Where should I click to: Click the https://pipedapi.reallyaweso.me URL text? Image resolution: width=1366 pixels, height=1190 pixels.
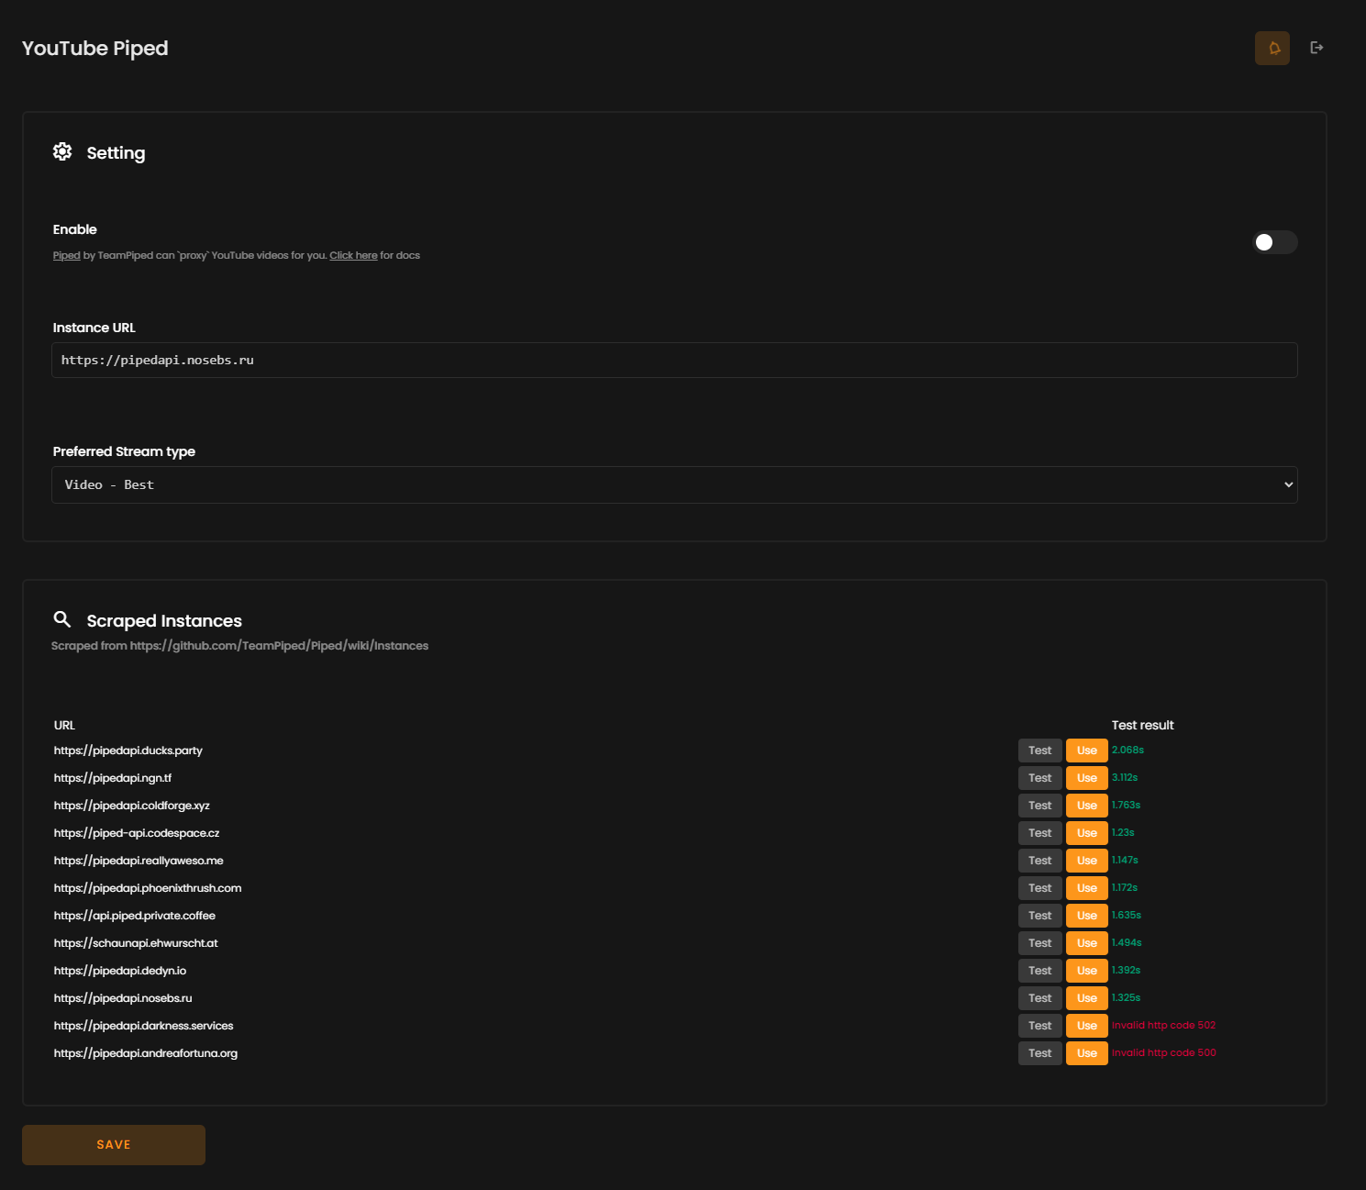[x=139, y=861]
